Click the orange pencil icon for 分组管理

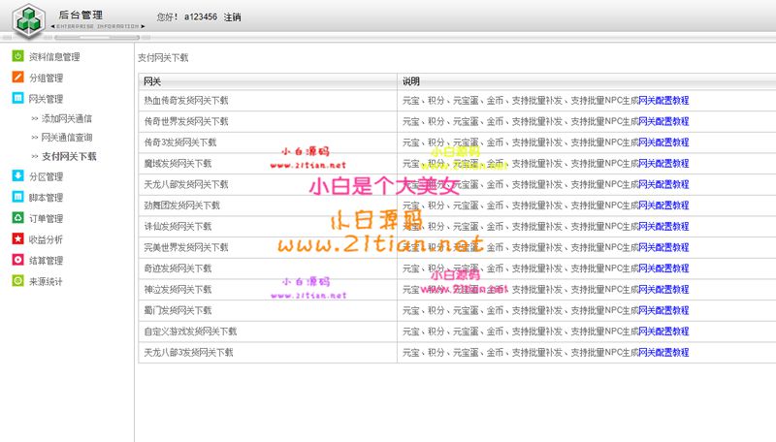(17, 78)
